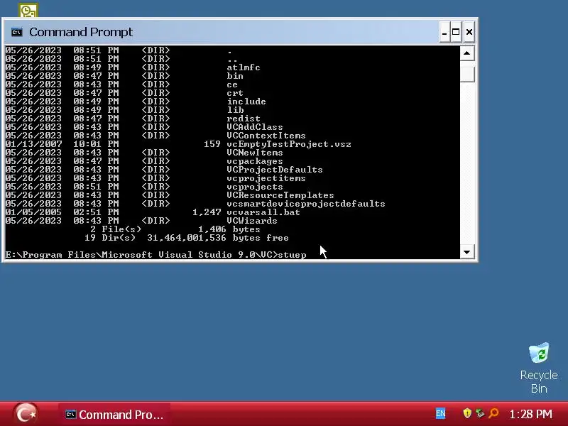
Task: Click the 'redist' directory entry
Action: pyautogui.click(x=244, y=119)
